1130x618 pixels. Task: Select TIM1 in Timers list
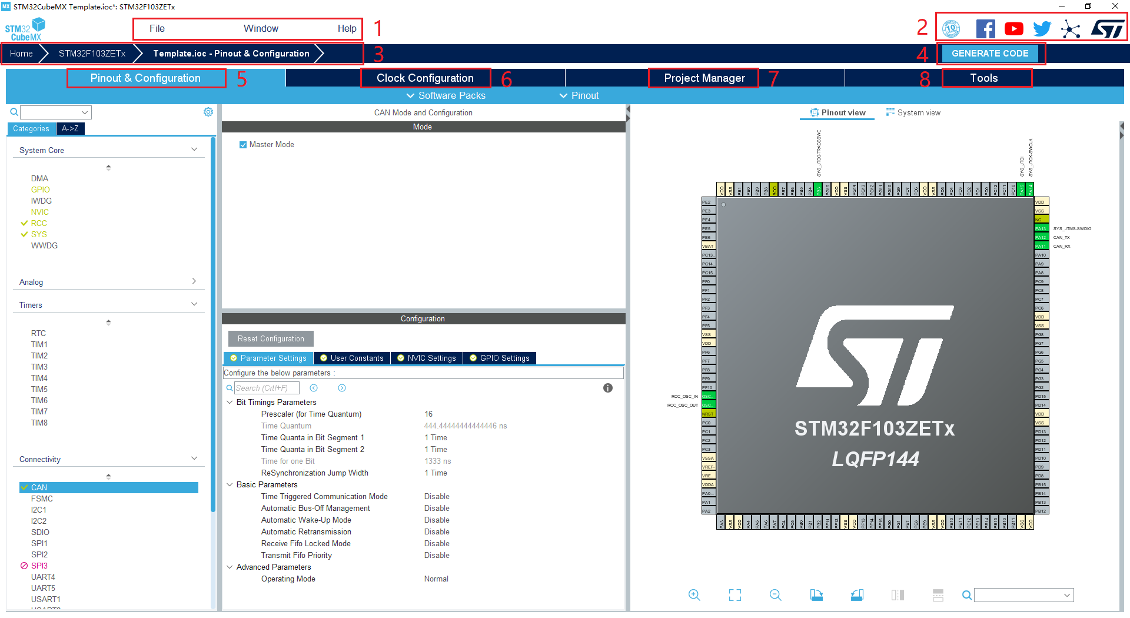click(x=39, y=344)
